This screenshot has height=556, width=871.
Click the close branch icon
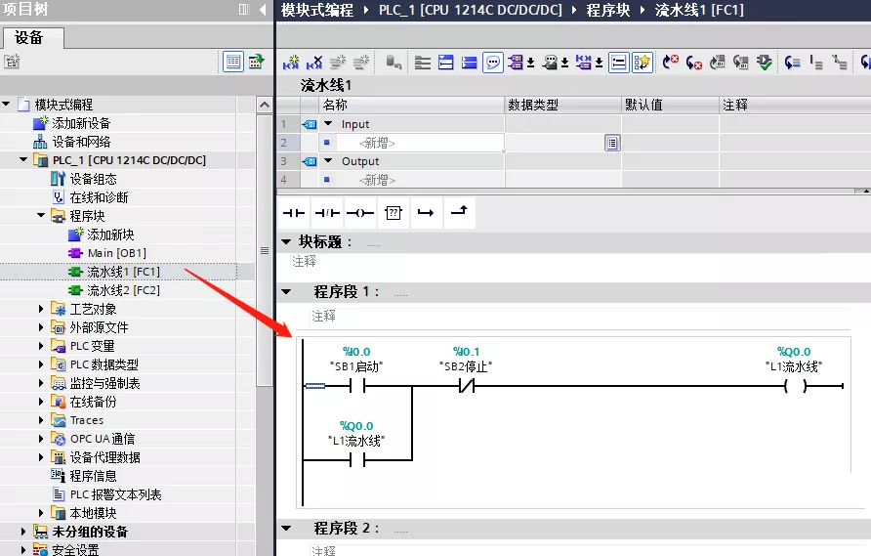(459, 212)
